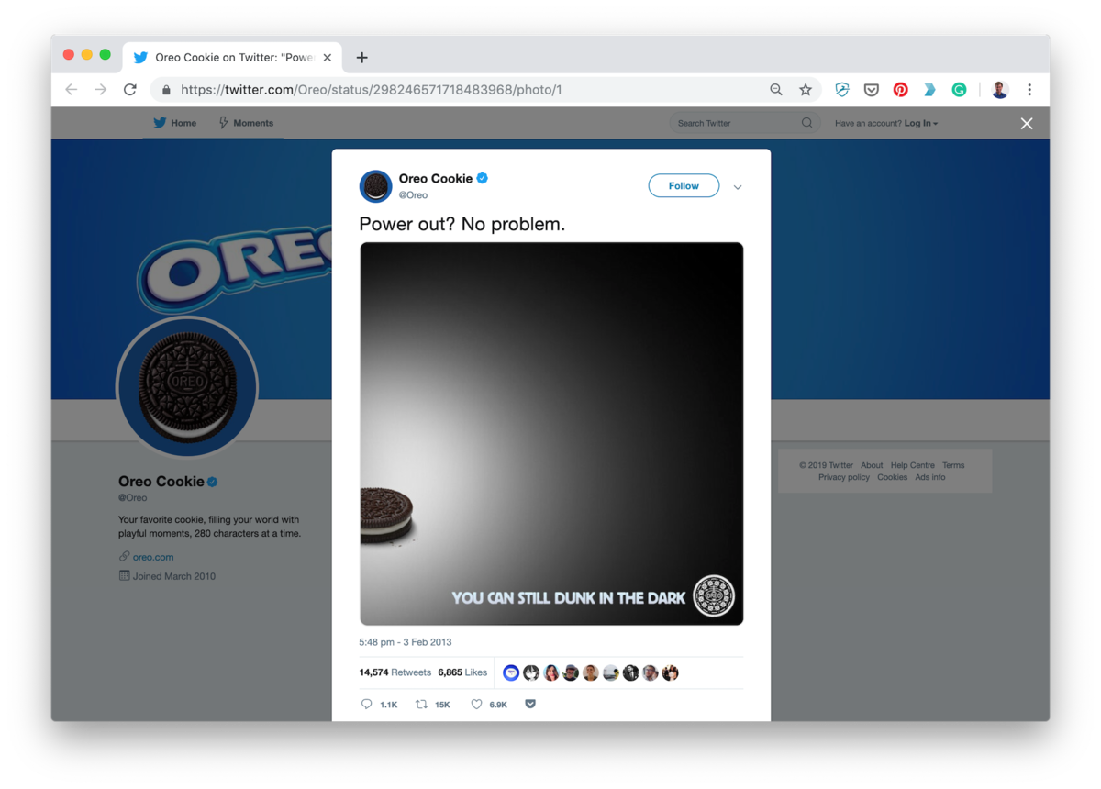Image resolution: width=1101 pixels, height=789 pixels.
Task: Click the zoom magnifier icon in address bar
Action: click(x=776, y=90)
